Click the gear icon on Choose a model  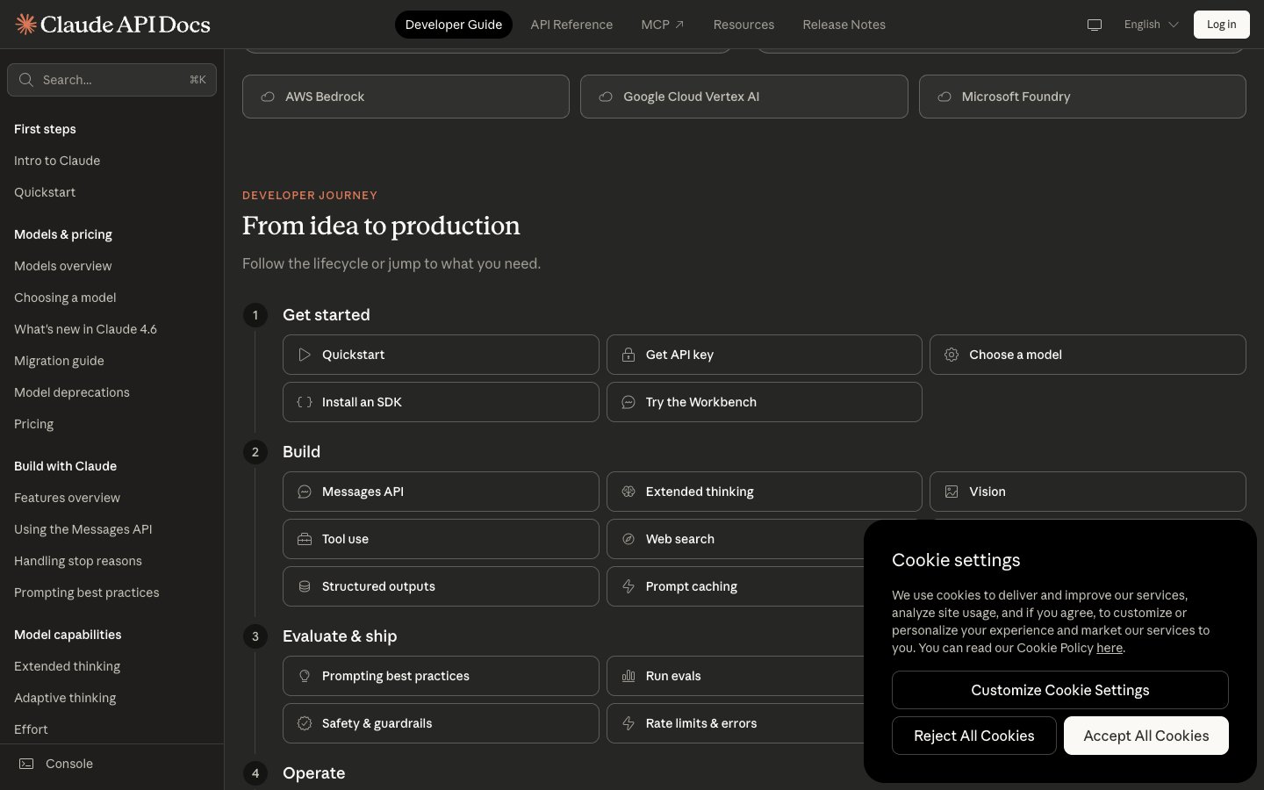point(952,355)
